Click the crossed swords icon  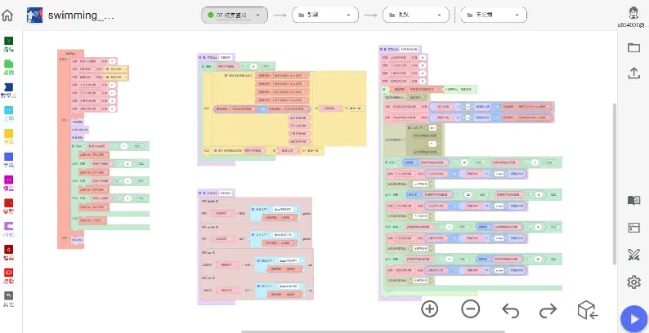coord(633,255)
